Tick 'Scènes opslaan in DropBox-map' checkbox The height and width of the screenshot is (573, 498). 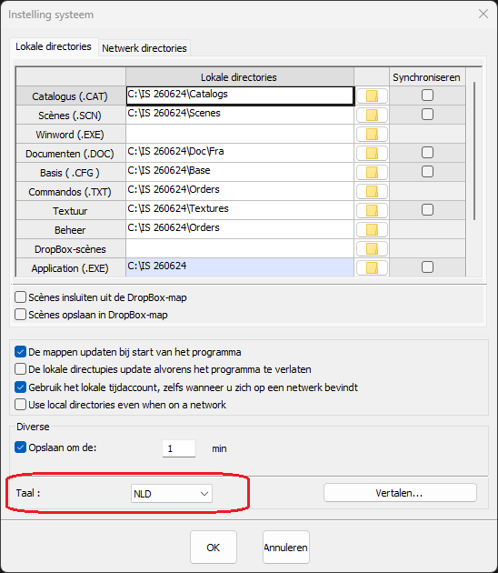20,315
